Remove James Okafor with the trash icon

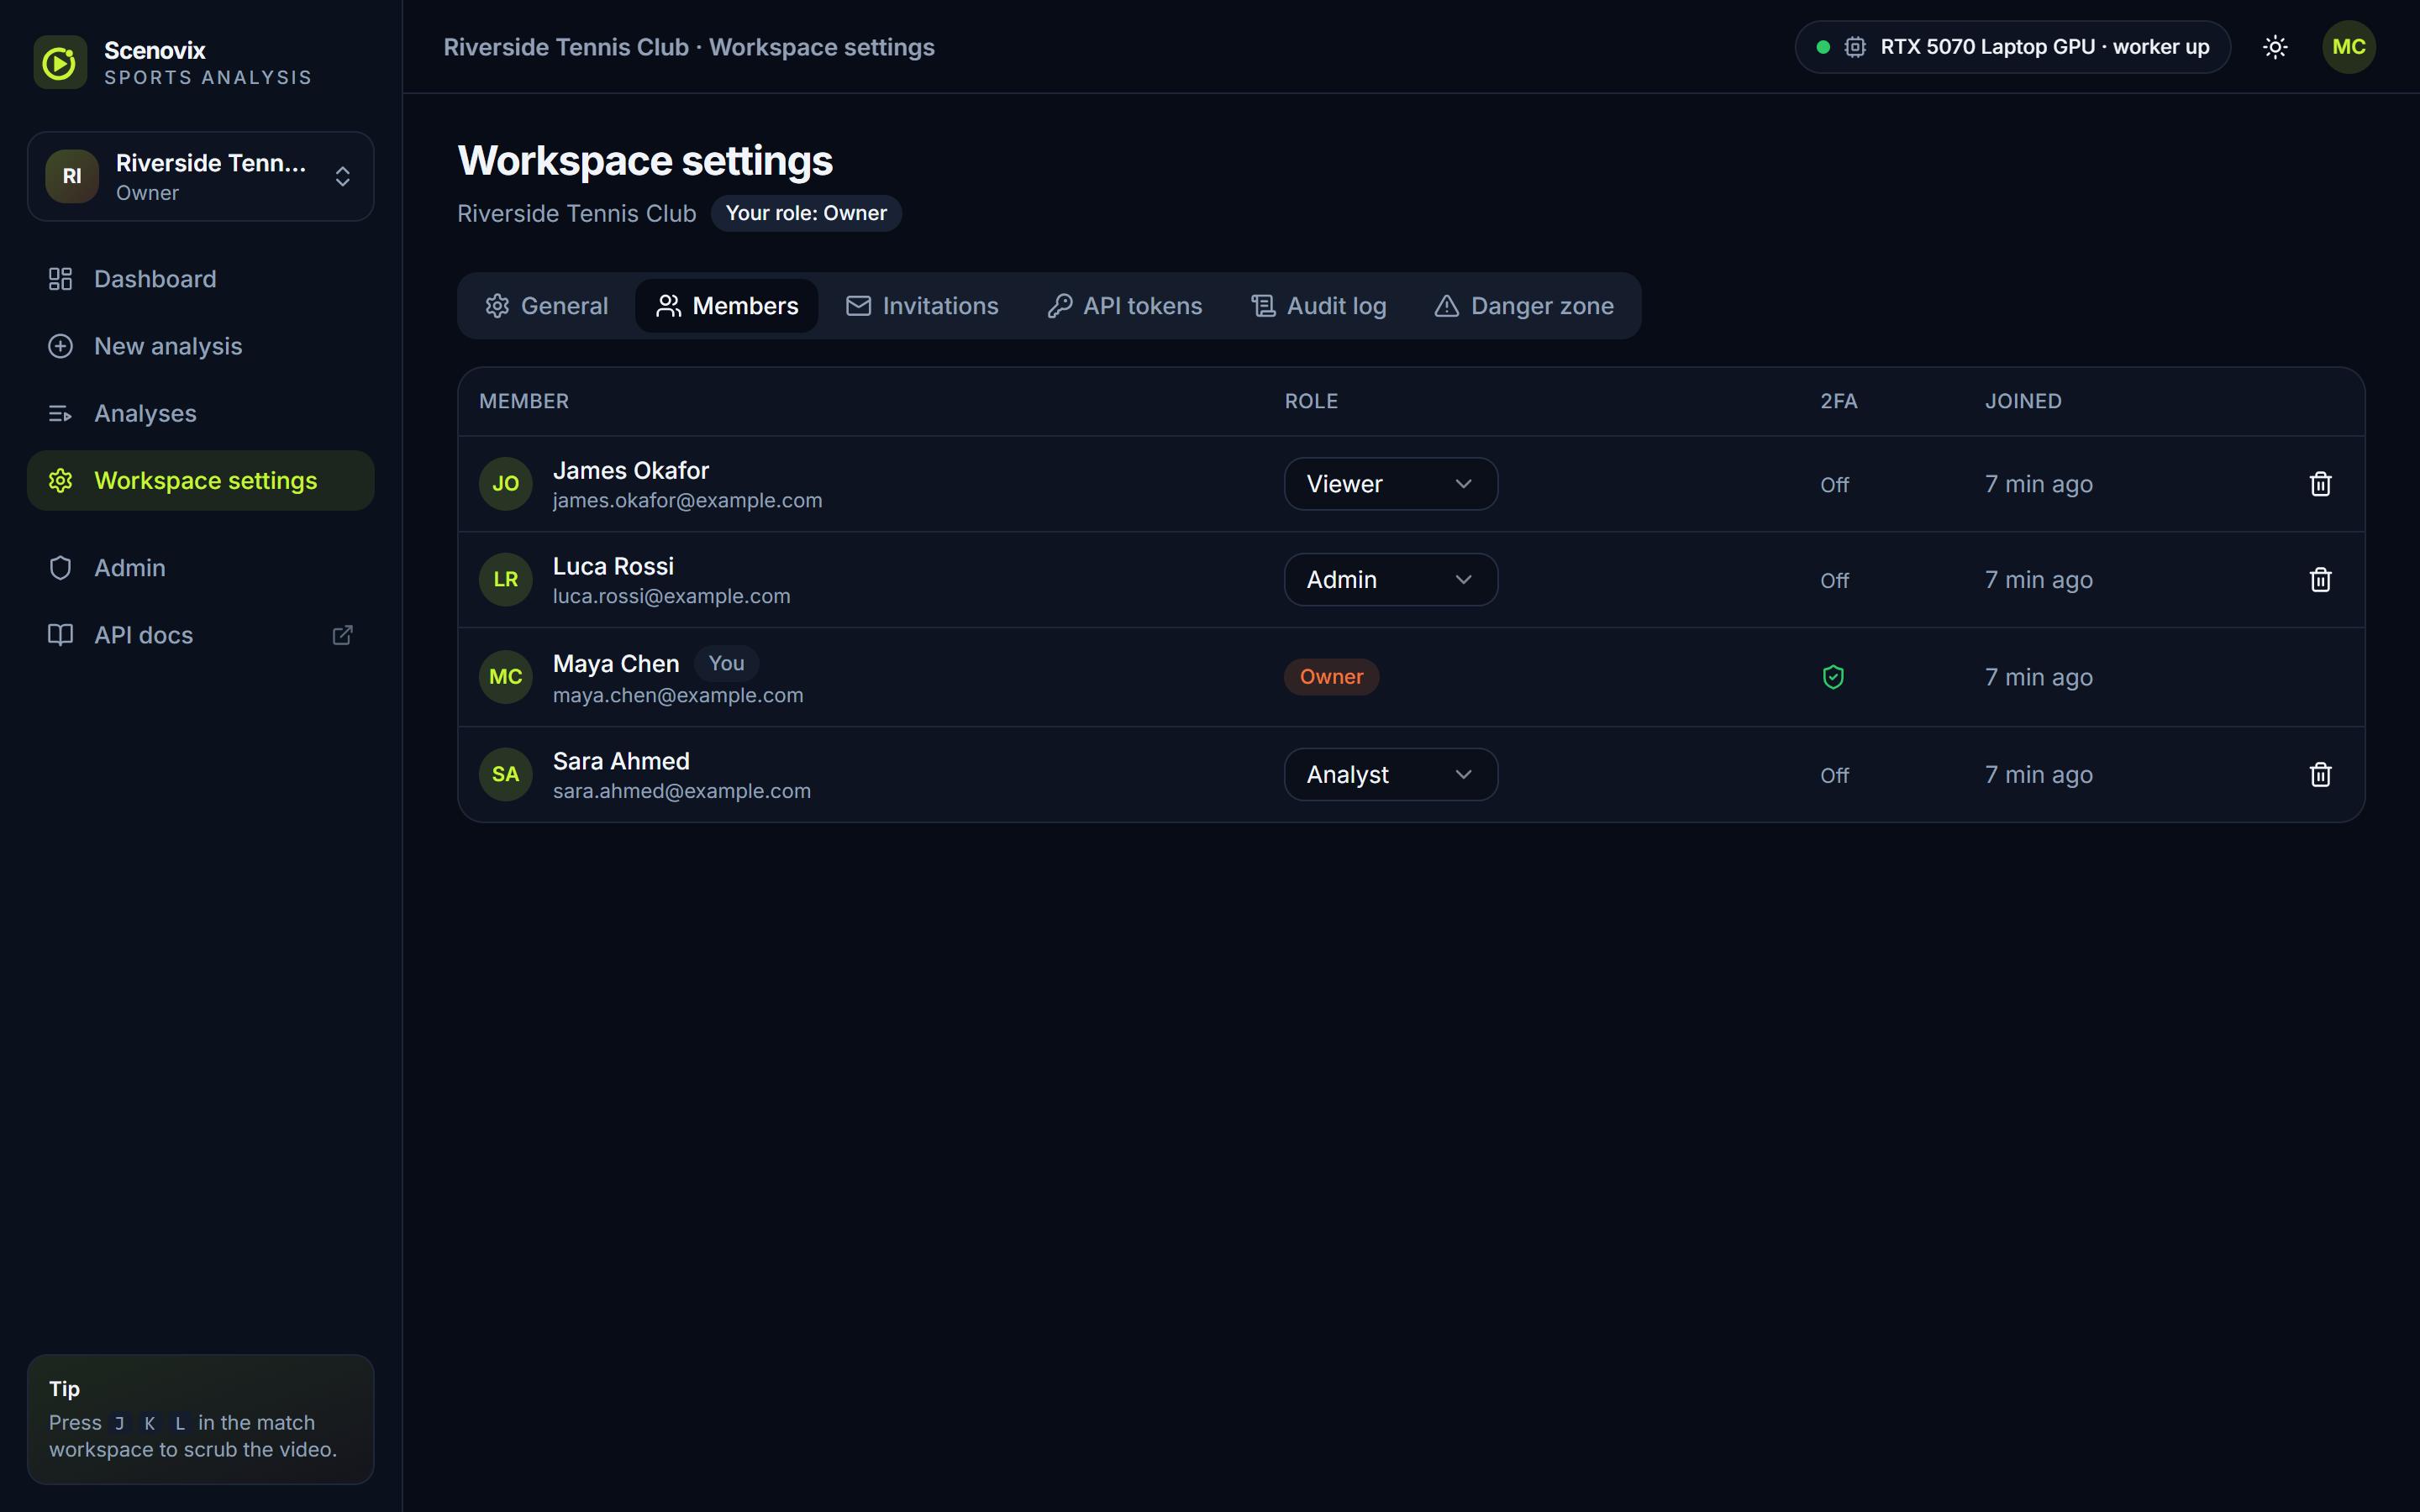pos(2320,484)
